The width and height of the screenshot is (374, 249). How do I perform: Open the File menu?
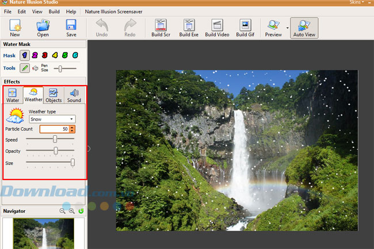pyautogui.click(x=7, y=12)
